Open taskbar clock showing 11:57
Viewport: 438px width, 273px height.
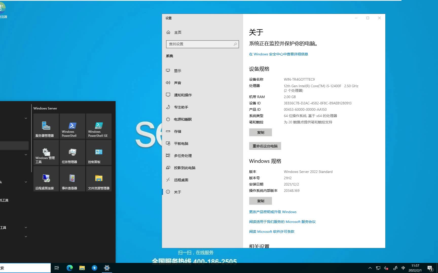point(415,268)
